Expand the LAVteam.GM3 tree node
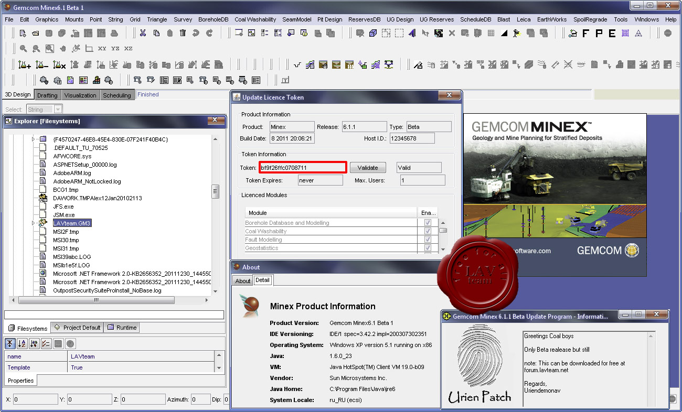The image size is (682, 412). pyautogui.click(x=33, y=223)
